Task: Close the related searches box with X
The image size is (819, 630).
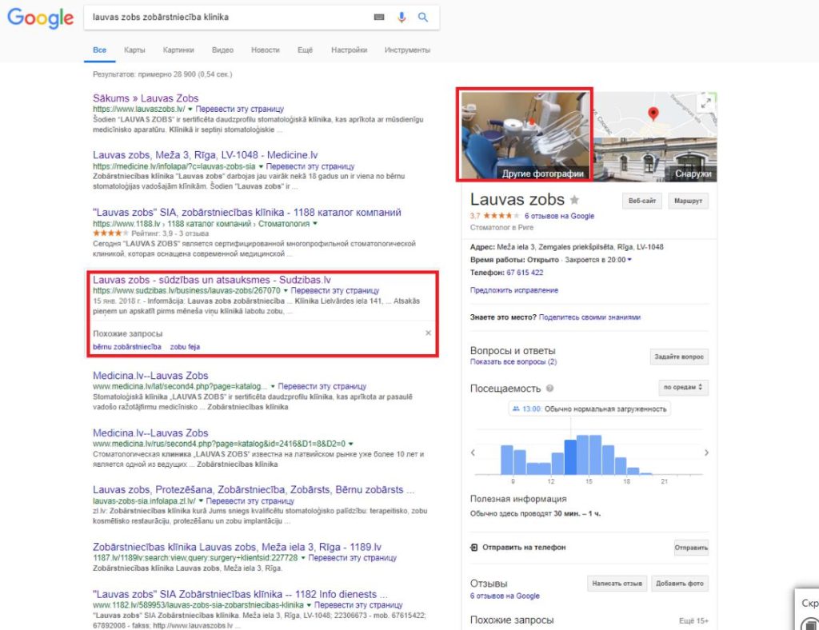Action: pyautogui.click(x=428, y=333)
